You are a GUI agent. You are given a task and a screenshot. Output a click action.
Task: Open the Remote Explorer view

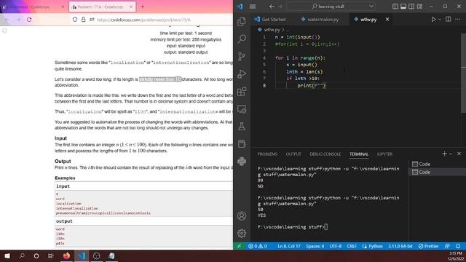point(242,109)
